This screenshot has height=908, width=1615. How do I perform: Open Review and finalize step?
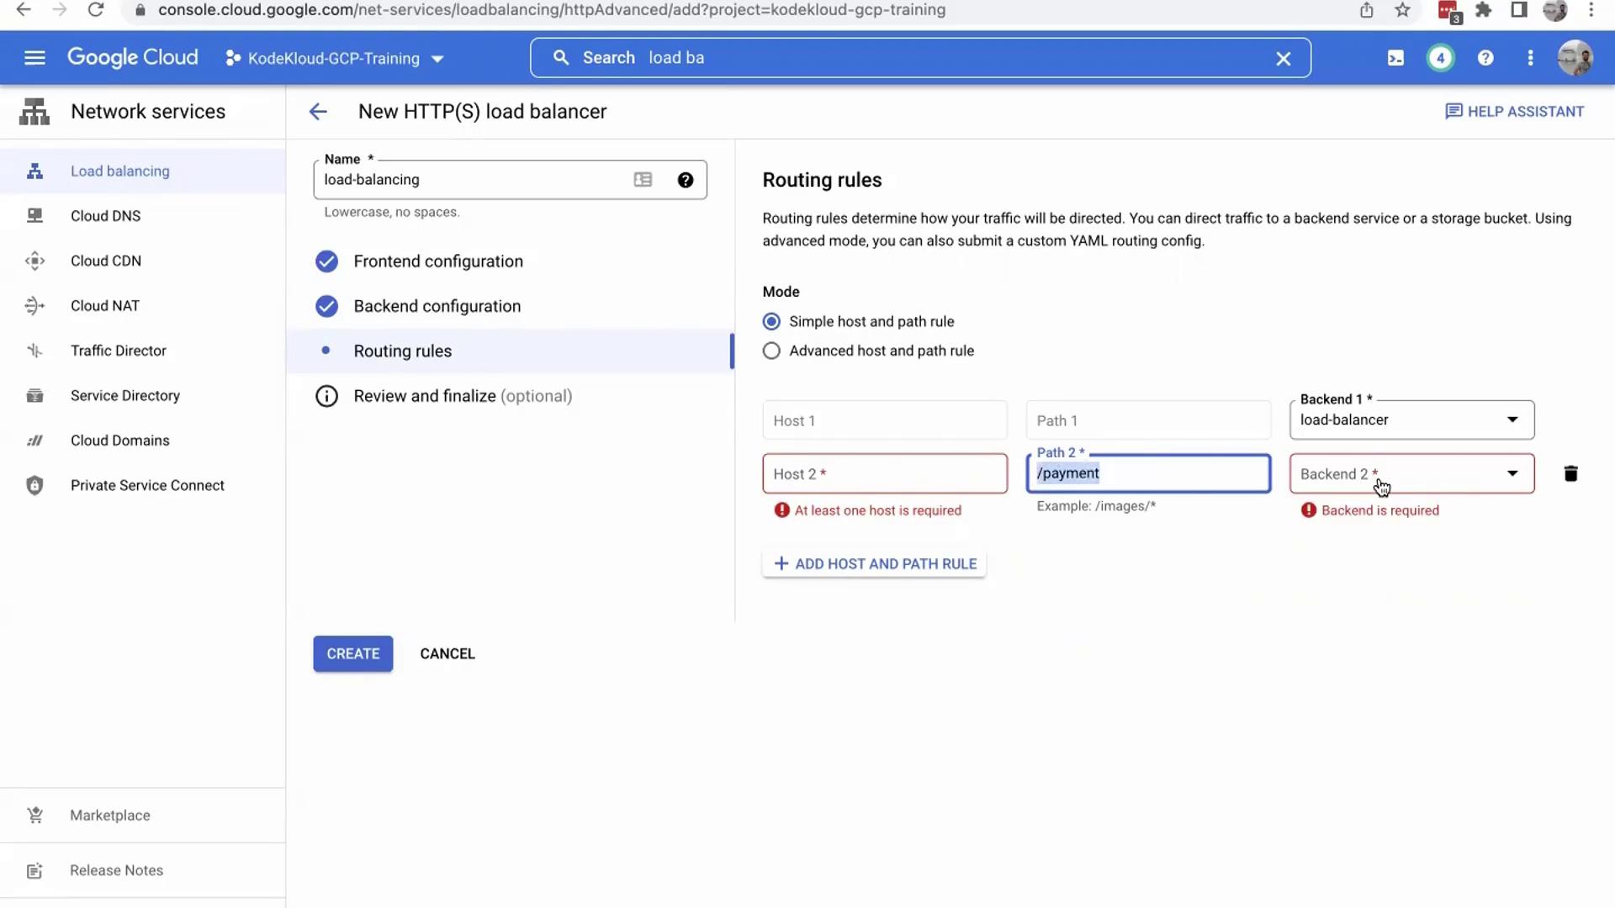point(462,396)
